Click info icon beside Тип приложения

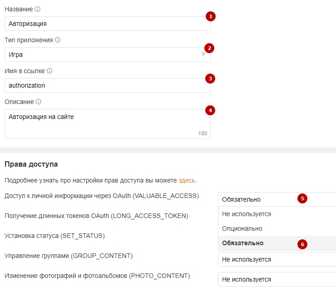58,40
